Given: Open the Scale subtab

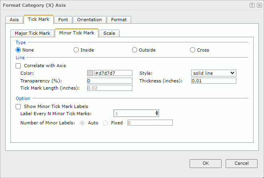Looking at the screenshot, I should coord(109,33).
